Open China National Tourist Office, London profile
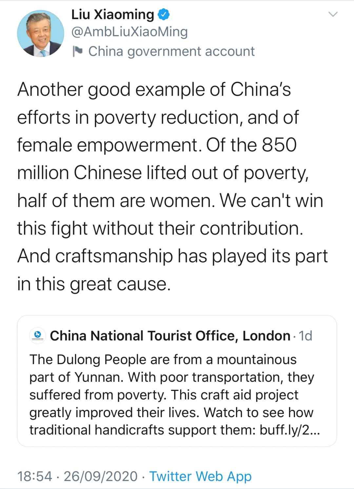The height and width of the screenshot is (489, 354). tap(170, 336)
